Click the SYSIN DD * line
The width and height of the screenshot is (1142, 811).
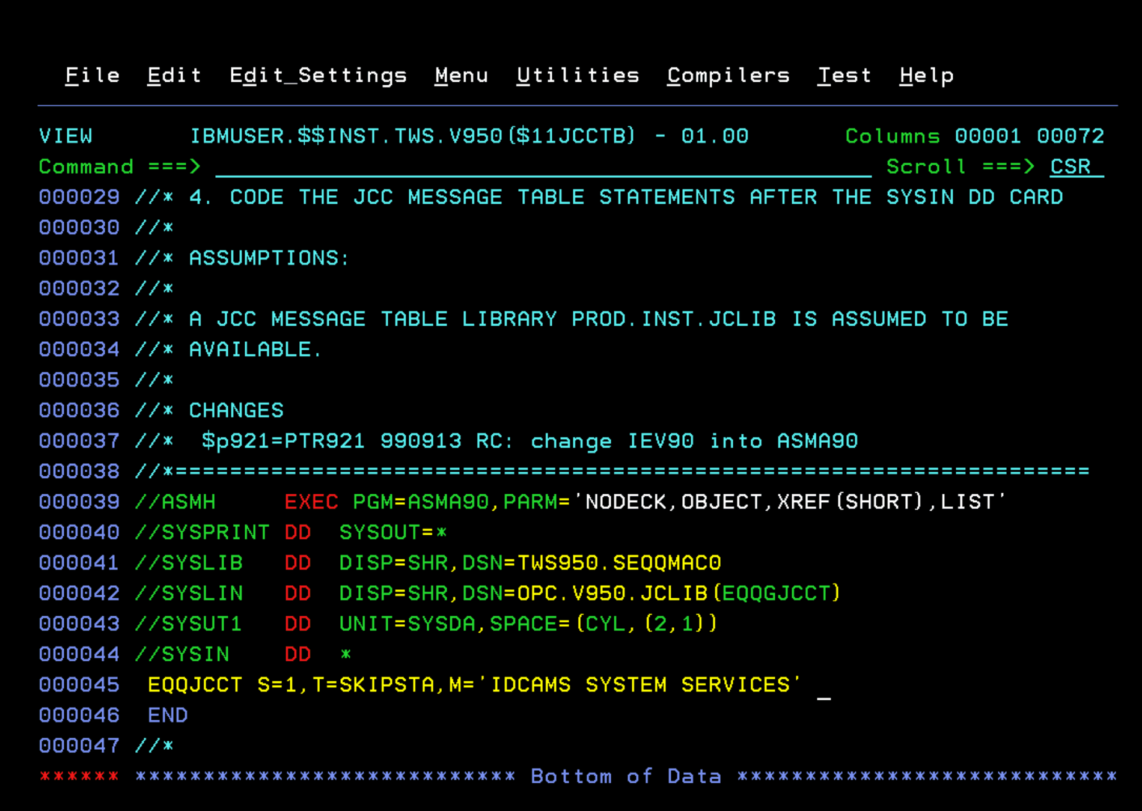click(240, 654)
